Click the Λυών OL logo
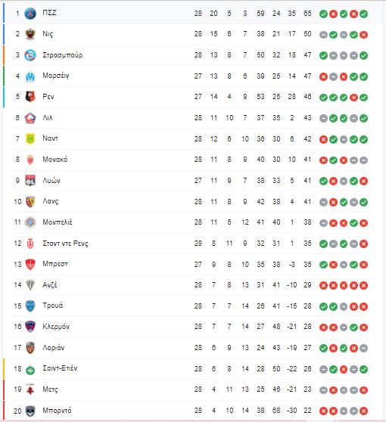The height and width of the screenshot is (422, 386). click(30, 181)
